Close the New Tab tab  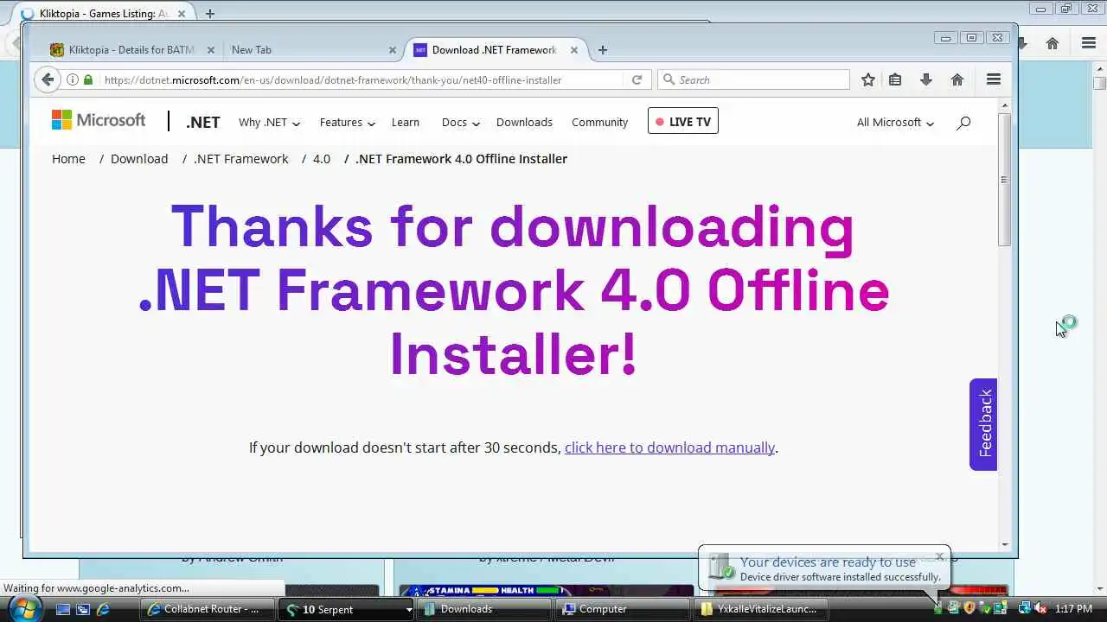click(x=392, y=50)
